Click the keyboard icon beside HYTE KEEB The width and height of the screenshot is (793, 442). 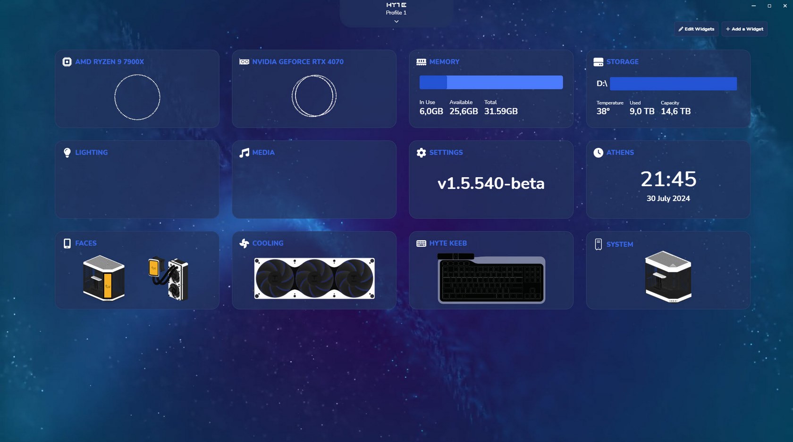click(421, 243)
